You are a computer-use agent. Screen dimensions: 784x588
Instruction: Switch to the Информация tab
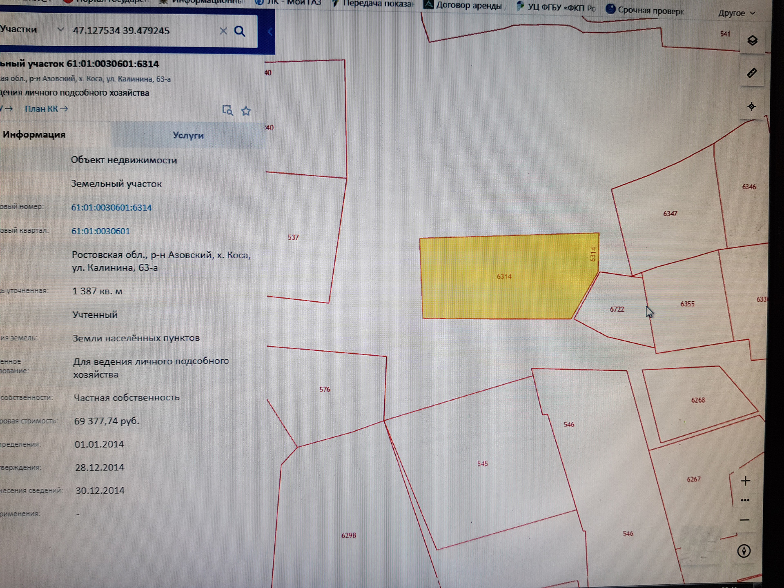tap(34, 135)
